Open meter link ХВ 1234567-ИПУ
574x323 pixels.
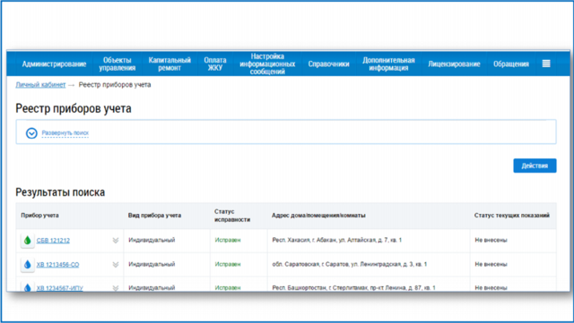[60, 288]
